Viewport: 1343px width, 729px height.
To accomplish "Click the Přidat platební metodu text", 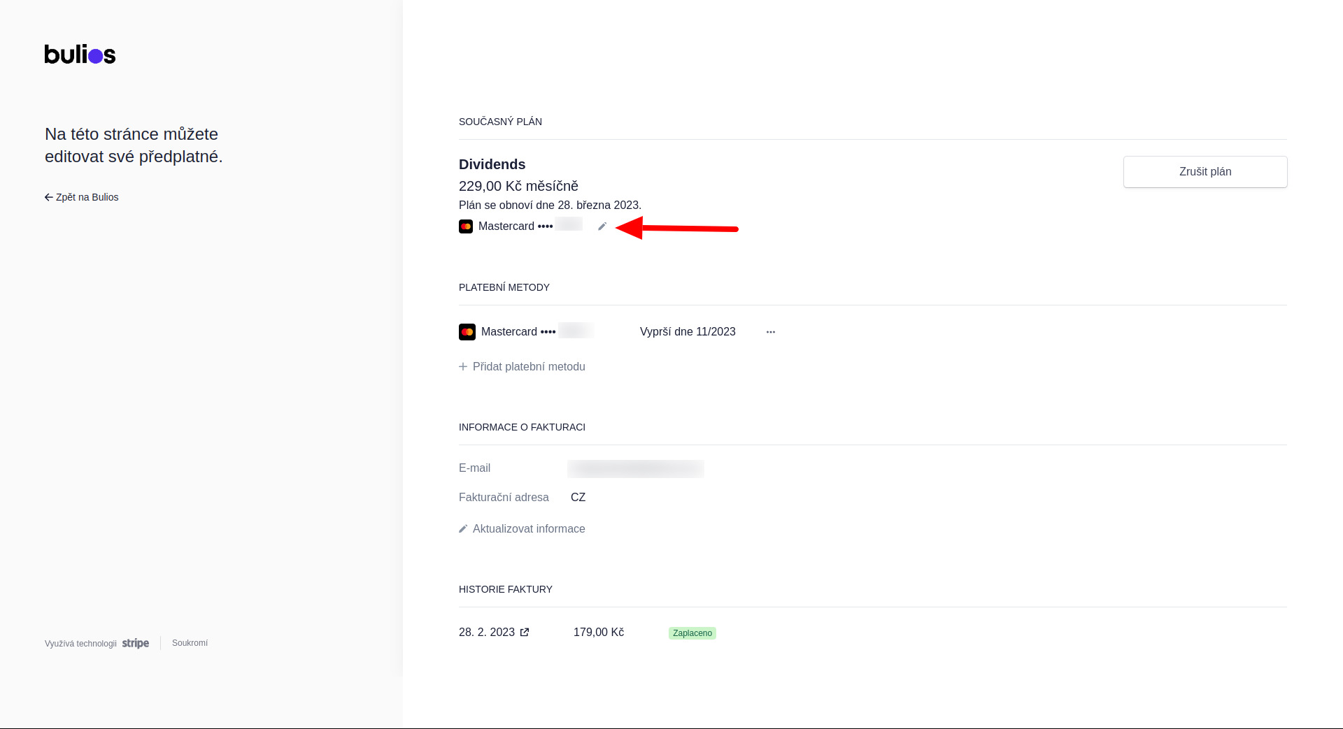I will [529, 366].
